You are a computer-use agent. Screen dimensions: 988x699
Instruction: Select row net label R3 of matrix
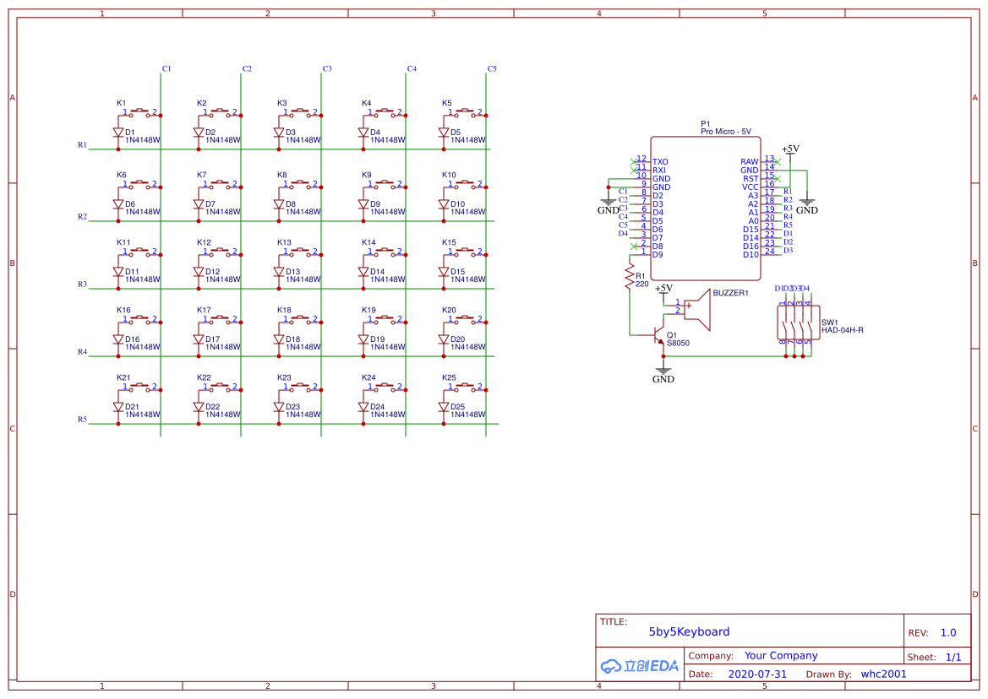tap(82, 284)
